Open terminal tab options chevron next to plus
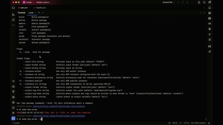Screen dimensions: 223x125 [x=43, y=12]
